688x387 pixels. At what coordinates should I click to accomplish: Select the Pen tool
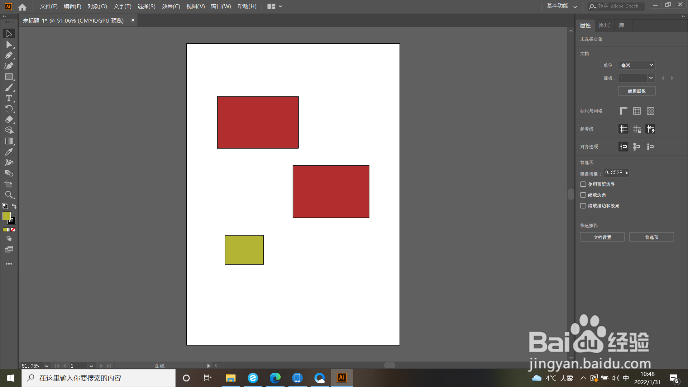[9, 55]
